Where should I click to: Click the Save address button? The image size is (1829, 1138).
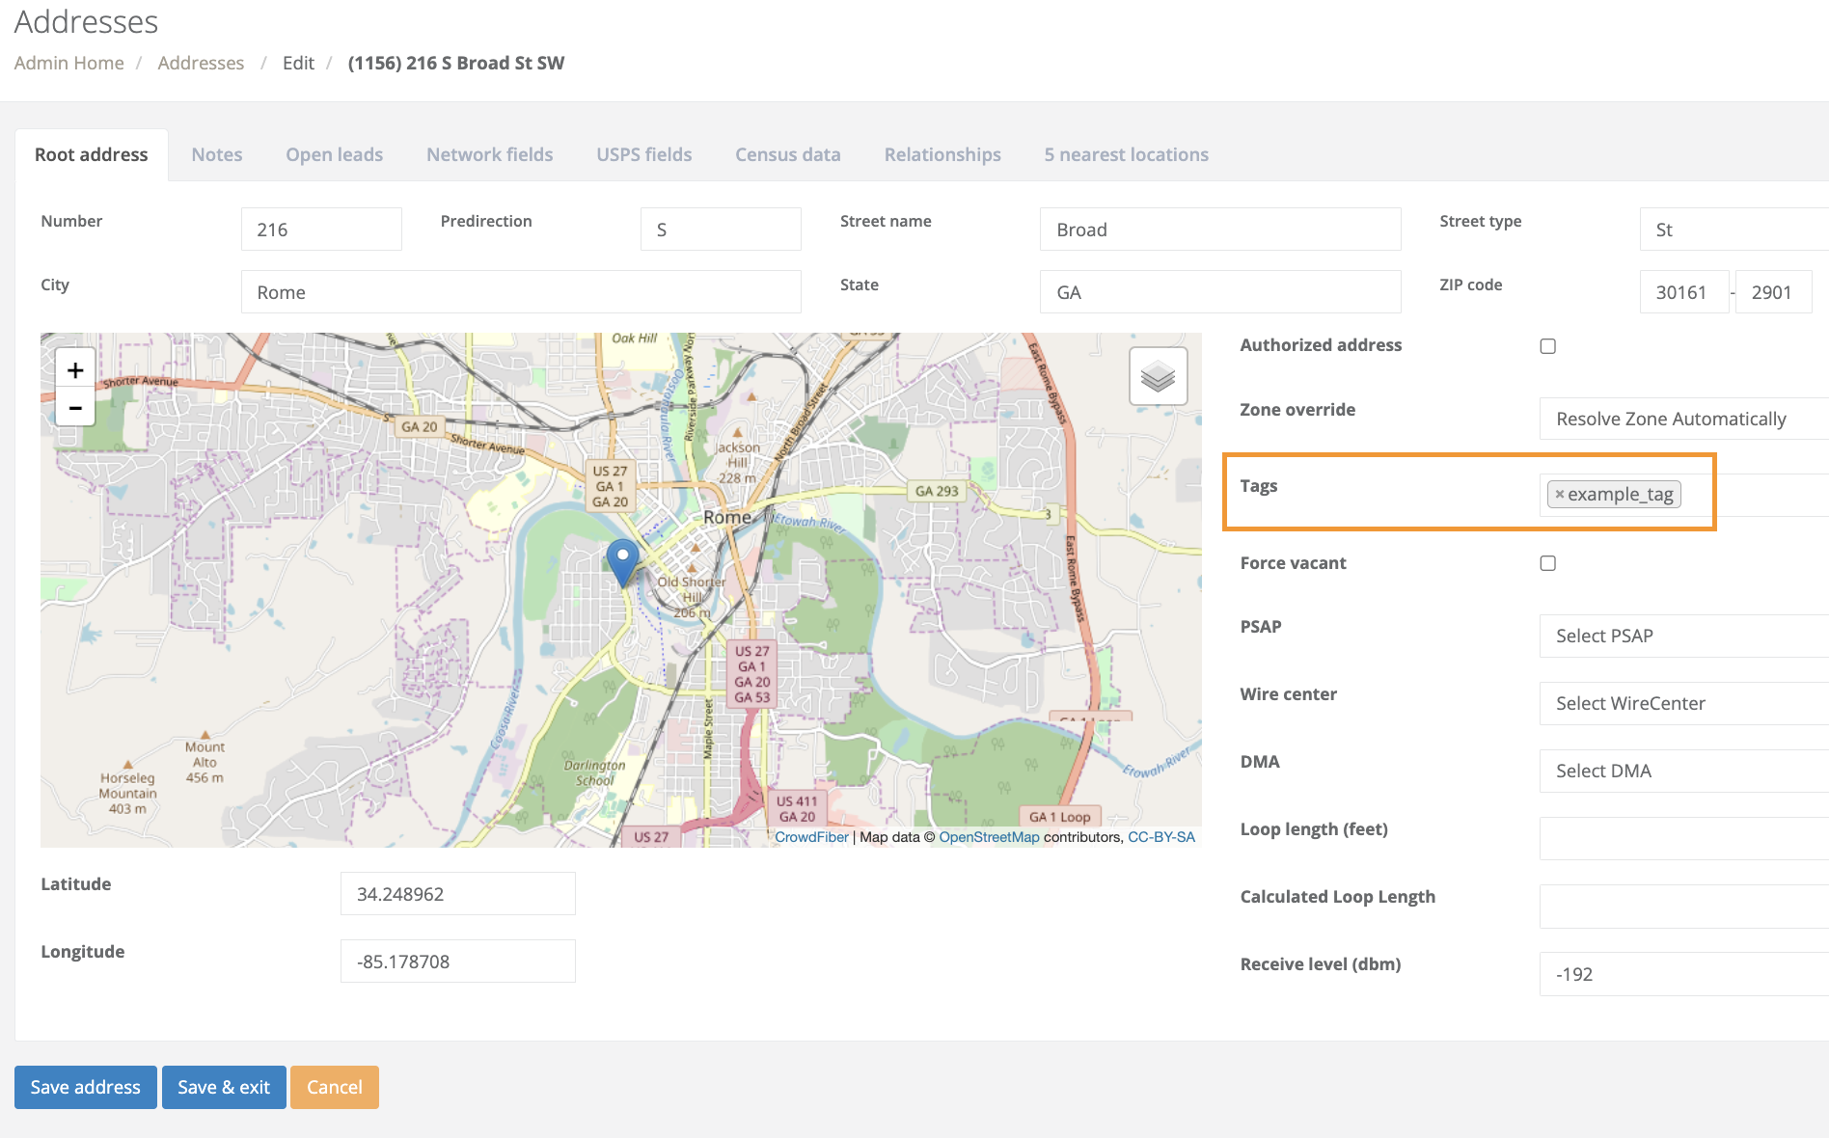[86, 1087]
